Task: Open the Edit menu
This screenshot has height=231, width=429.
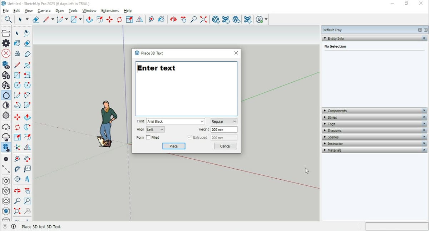Action: click(x=16, y=11)
